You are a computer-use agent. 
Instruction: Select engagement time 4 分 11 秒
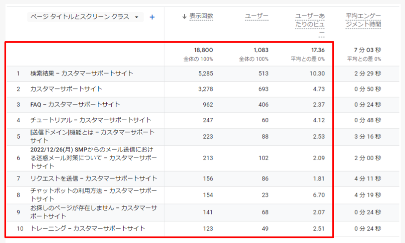[367, 179]
